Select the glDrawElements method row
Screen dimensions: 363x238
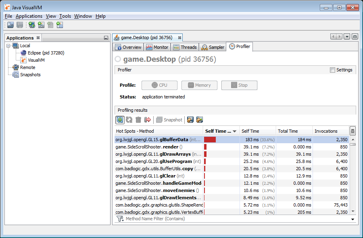(x=232, y=198)
